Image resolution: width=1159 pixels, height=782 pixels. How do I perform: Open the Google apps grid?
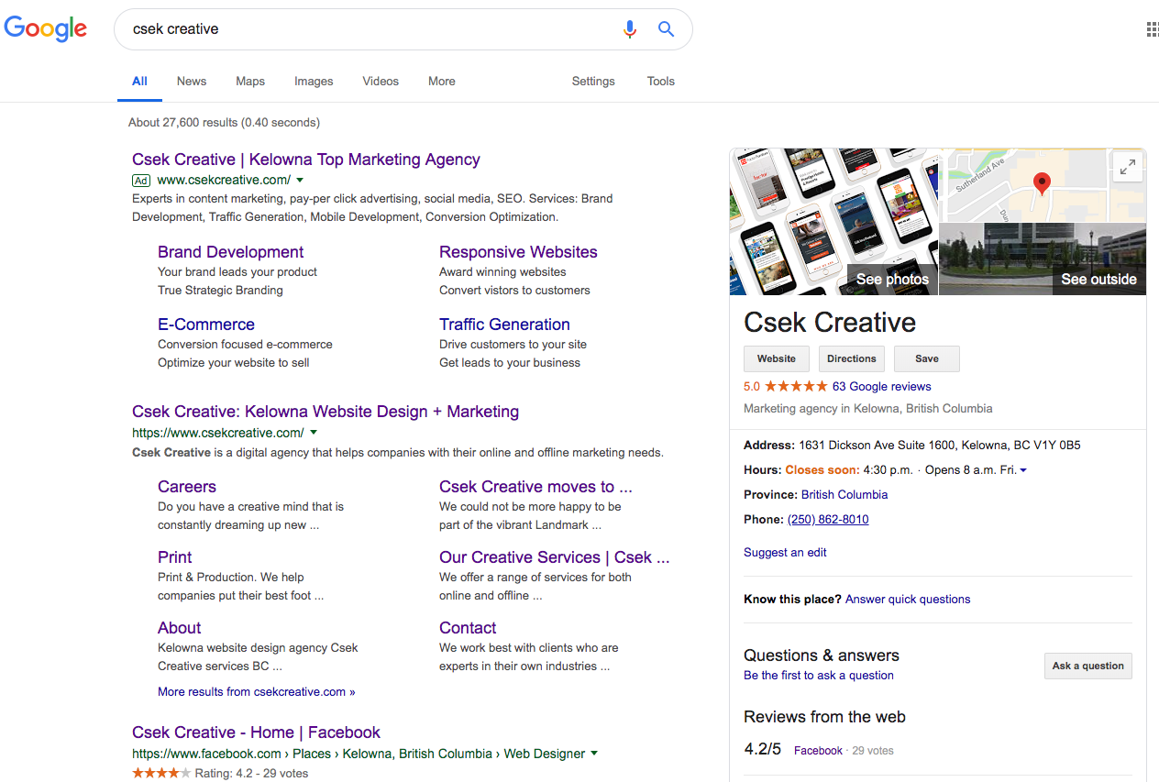click(x=1153, y=29)
